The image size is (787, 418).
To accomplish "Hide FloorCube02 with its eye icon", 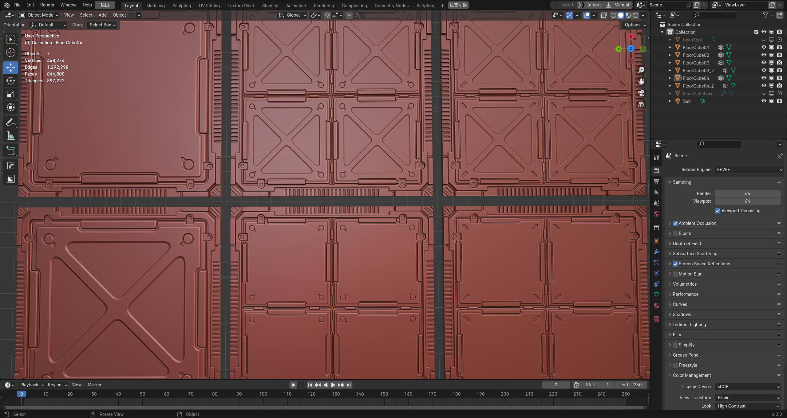I will [764, 55].
